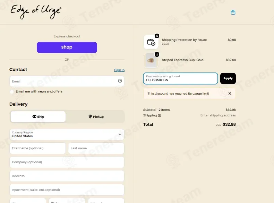Switch to the Pickup delivery option
Screen dimensions: 274x203
pos(96,117)
